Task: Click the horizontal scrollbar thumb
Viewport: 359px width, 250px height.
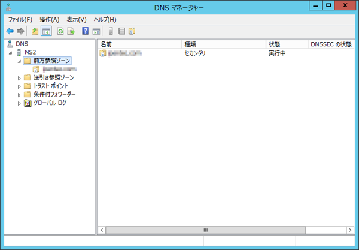Action: tap(206, 230)
